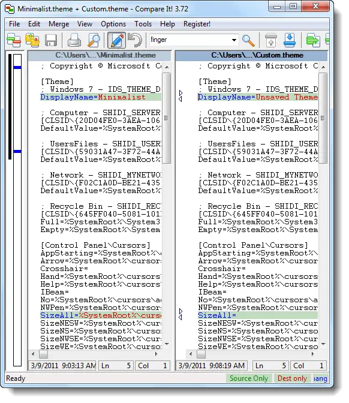Jump to previous difference with up arrow icon
Image resolution: width=349 pixels, height=403 pixels.
[271, 40]
